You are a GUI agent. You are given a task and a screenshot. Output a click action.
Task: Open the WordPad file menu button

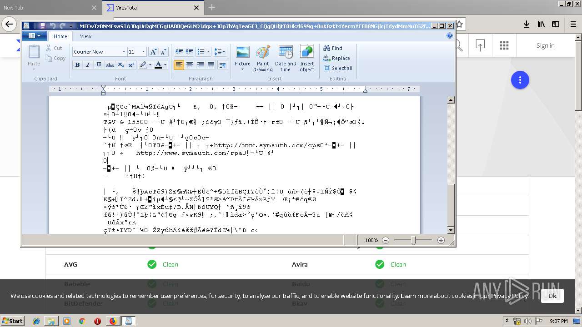(x=35, y=36)
